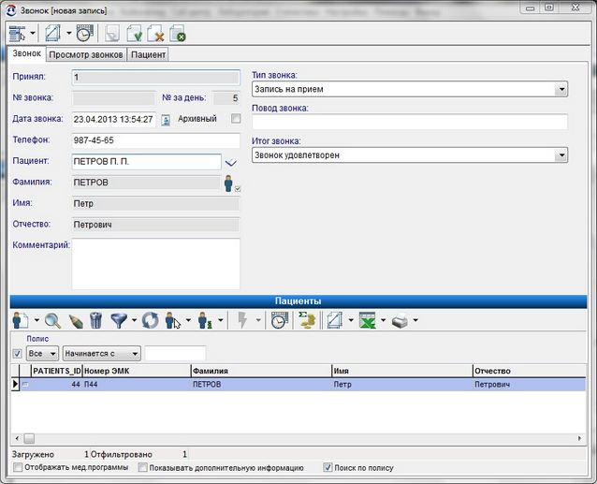Expand the arrow next to the top layout icon
This screenshot has width=597, height=484.
[x=69, y=34]
